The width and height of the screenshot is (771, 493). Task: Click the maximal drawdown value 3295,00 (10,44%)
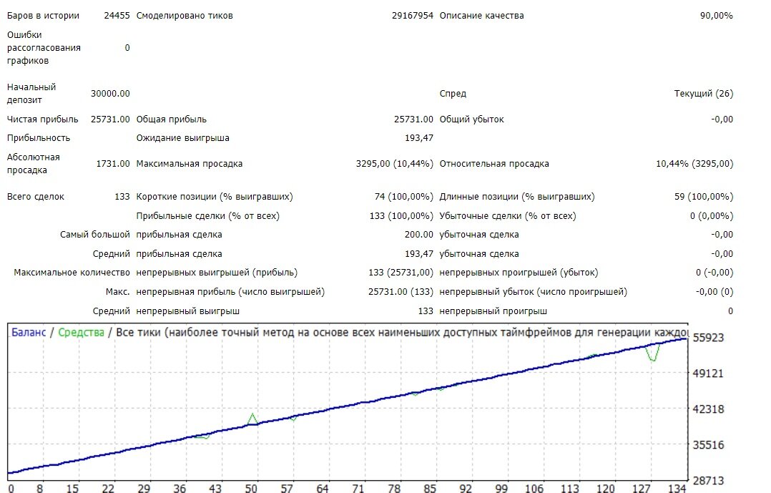394,163
